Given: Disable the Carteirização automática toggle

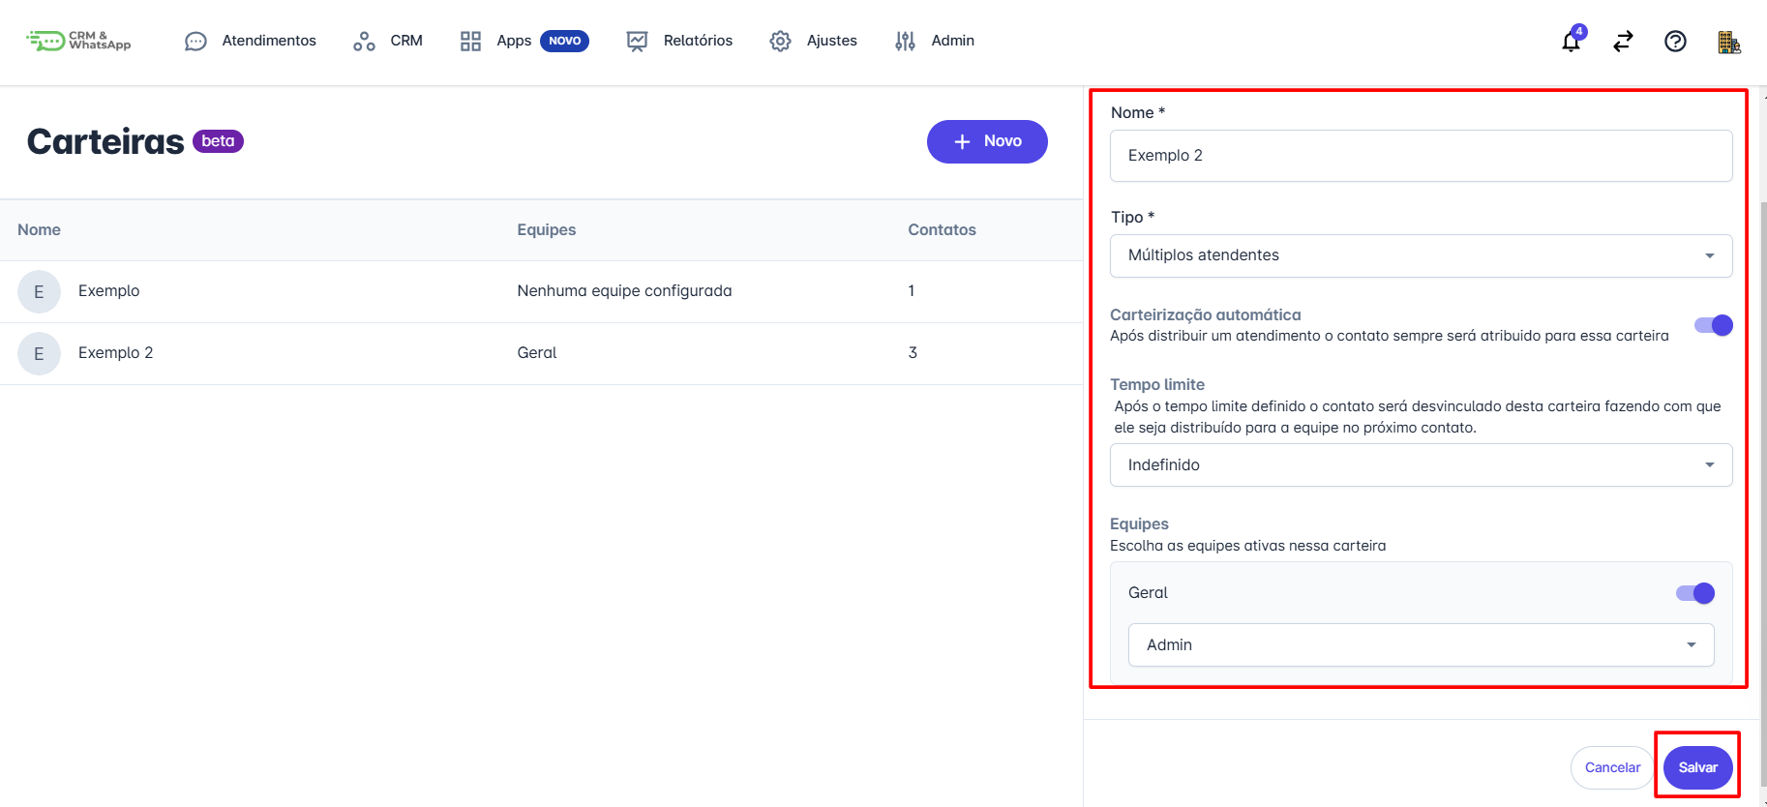Looking at the screenshot, I should pyautogui.click(x=1713, y=325).
